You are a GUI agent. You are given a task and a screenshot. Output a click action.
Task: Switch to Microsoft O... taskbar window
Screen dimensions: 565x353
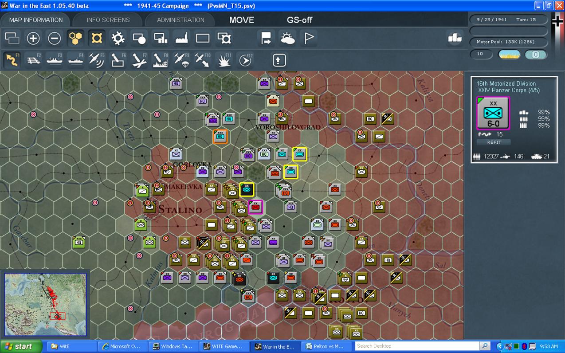[x=123, y=347]
